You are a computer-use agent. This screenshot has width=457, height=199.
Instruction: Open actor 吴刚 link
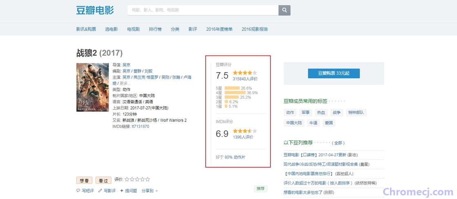point(165,77)
